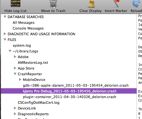Click the Reload arrow icon

point(136,4)
